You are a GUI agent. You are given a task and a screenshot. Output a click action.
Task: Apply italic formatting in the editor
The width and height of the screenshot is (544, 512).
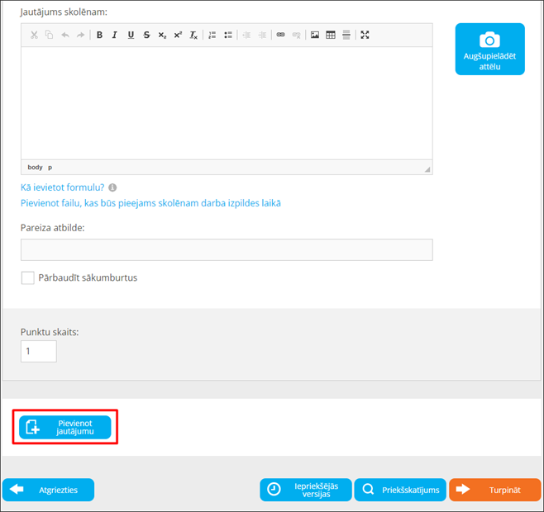coord(115,35)
